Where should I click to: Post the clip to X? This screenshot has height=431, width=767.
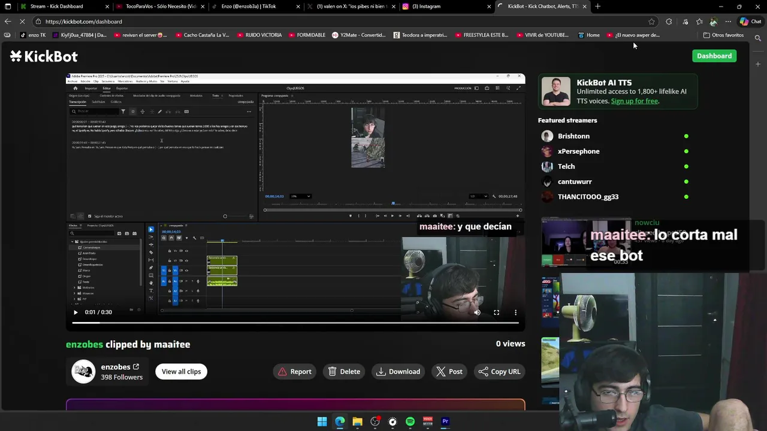[449, 372]
